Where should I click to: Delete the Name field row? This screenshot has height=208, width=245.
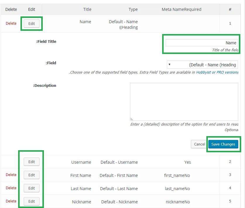[11, 23]
